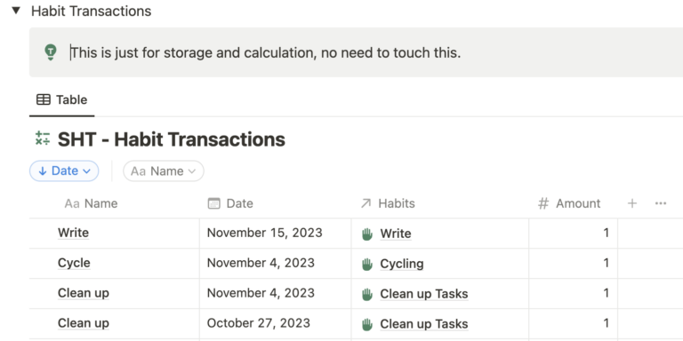Click the hand icon beside Write habit
The image size is (683, 341).
(x=367, y=234)
